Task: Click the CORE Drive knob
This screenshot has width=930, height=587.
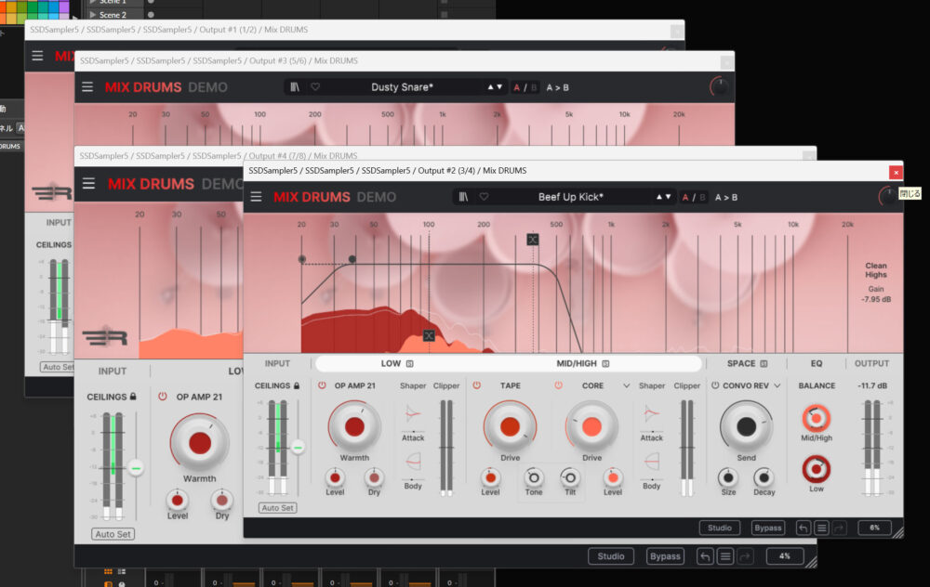Action: [x=591, y=426]
